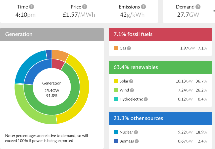The image size is (215, 149).
Task: Click the 7.1% fossil fuels header
Action: pyautogui.click(x=160, y=34)
